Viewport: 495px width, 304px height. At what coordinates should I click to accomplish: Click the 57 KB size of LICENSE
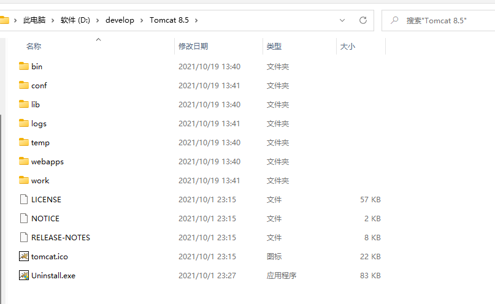point(370,200)
